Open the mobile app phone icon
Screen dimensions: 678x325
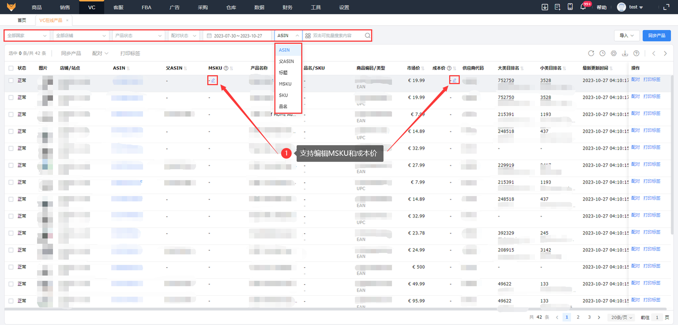570,7
